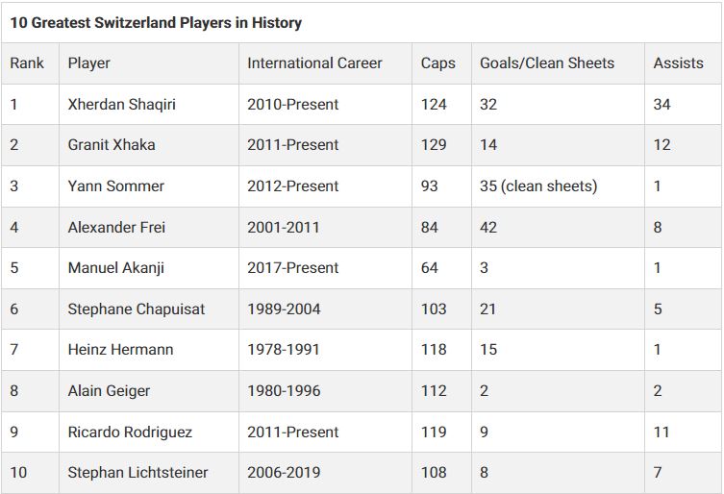This screenshot has width=724, height=494.
Task: Click the 2006-2019 career cell
Action: [325, 472]
